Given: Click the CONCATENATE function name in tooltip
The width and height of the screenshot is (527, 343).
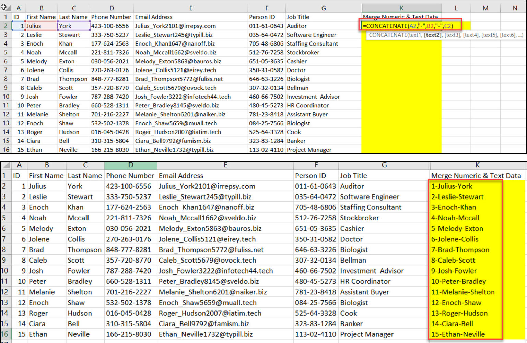Looking at the screenshot, I should coord(387,35).
